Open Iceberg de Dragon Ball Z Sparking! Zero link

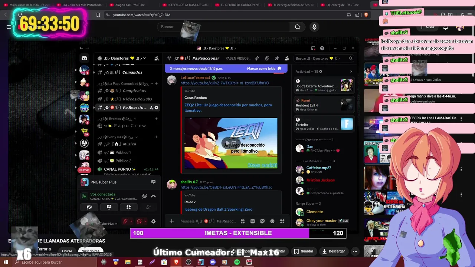point(218,209)
